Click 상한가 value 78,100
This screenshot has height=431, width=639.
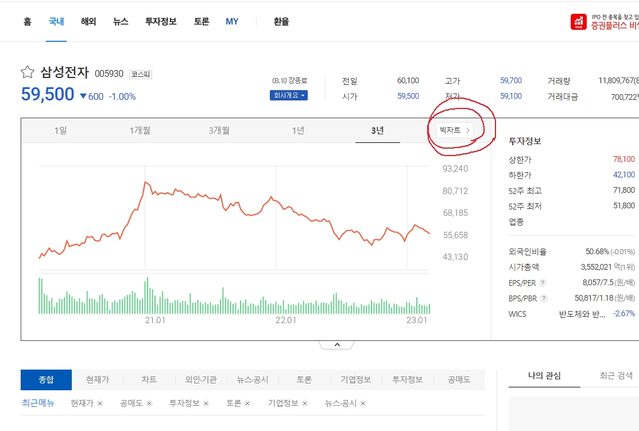[x=623, y=160]
